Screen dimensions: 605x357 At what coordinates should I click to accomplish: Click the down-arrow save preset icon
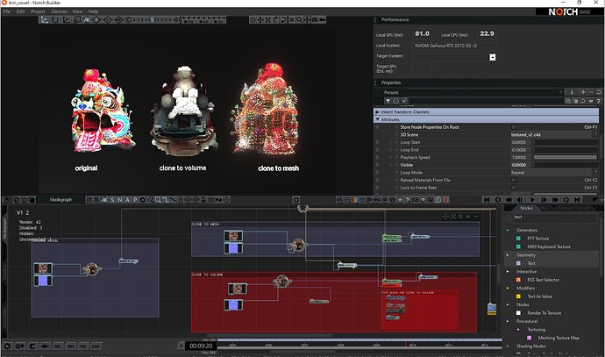(572, 92)
